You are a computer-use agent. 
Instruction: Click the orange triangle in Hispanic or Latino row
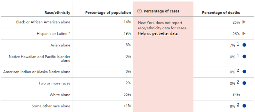click(244, 34)
